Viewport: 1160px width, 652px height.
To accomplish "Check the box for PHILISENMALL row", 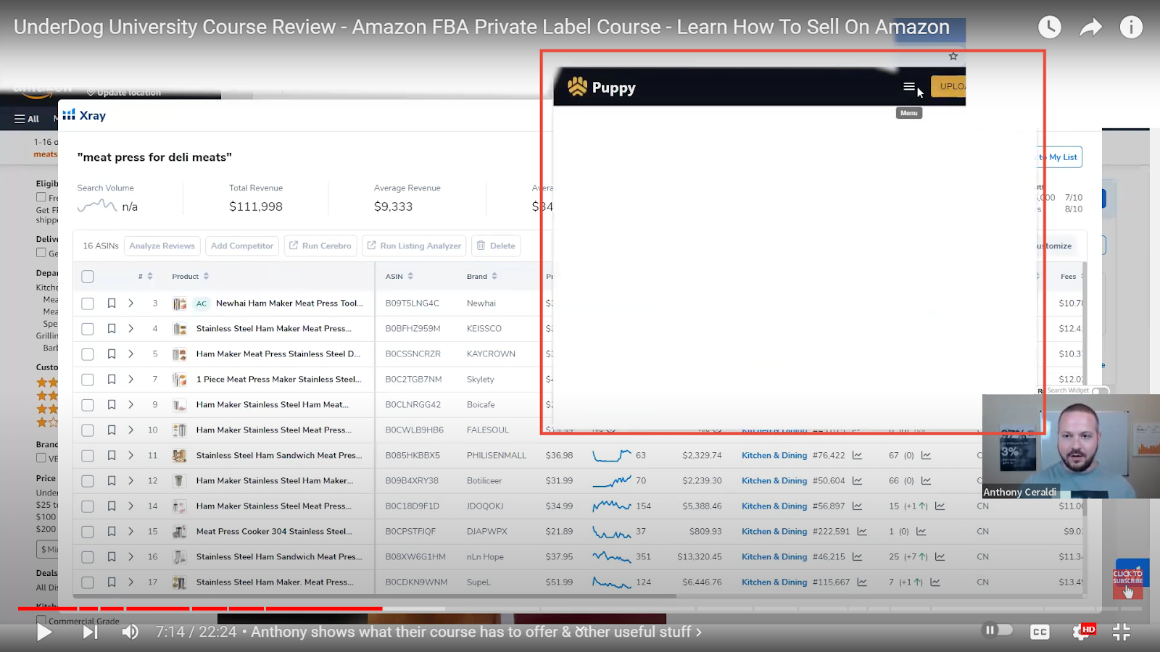I will pyautogui.click(x=88, y=456).
